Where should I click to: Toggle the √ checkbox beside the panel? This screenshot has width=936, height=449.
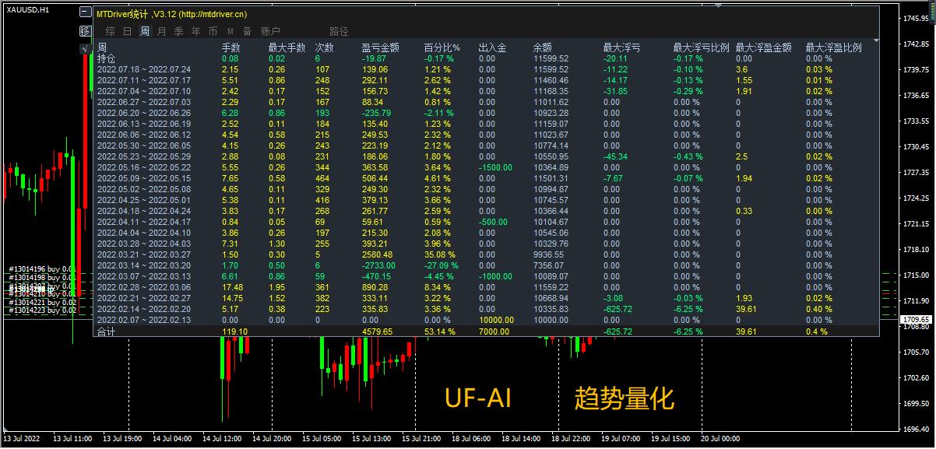click(x=86, y=48)
